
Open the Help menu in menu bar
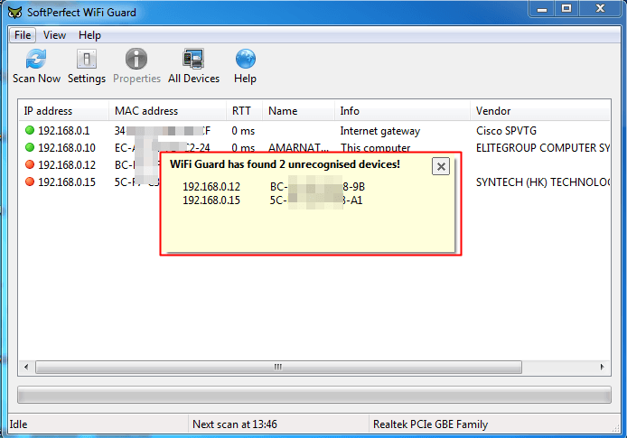[89, 35]
